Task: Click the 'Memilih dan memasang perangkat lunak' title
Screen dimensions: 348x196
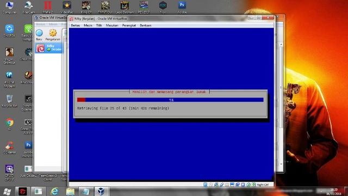Action: 169,91
